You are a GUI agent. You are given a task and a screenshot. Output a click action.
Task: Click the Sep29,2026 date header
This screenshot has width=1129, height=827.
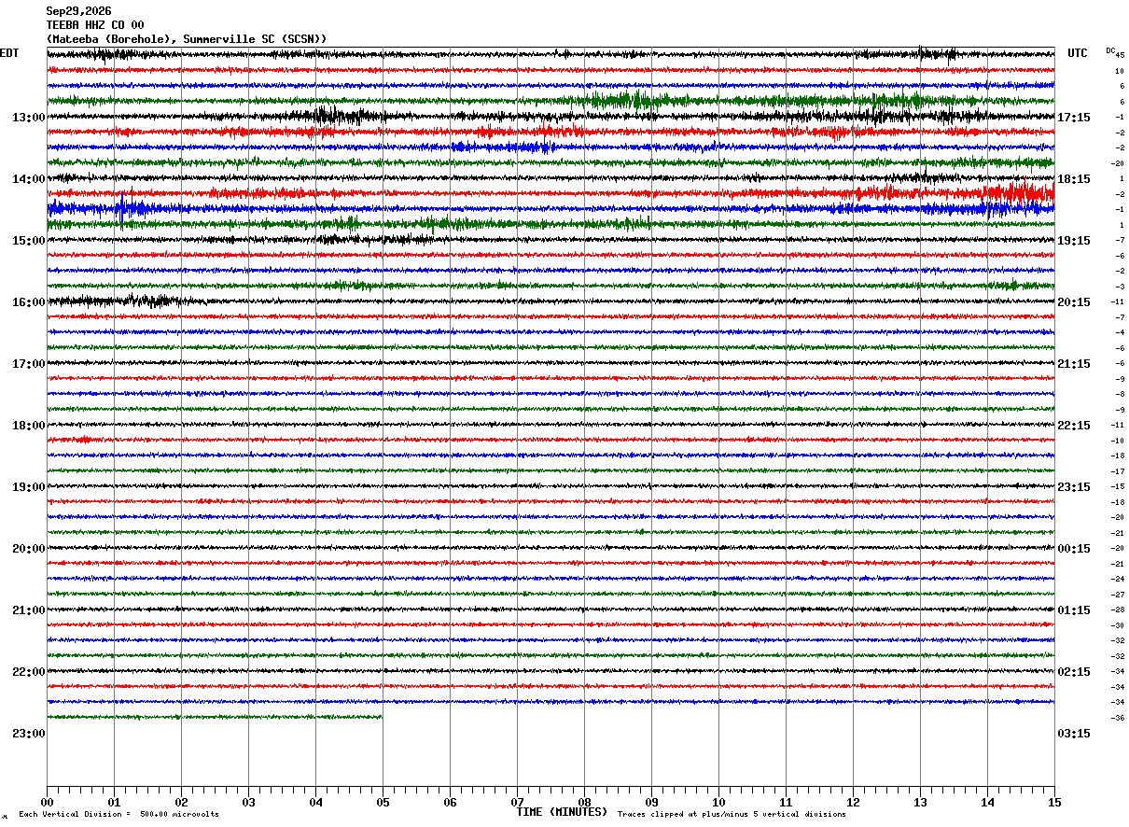[78, 11]
